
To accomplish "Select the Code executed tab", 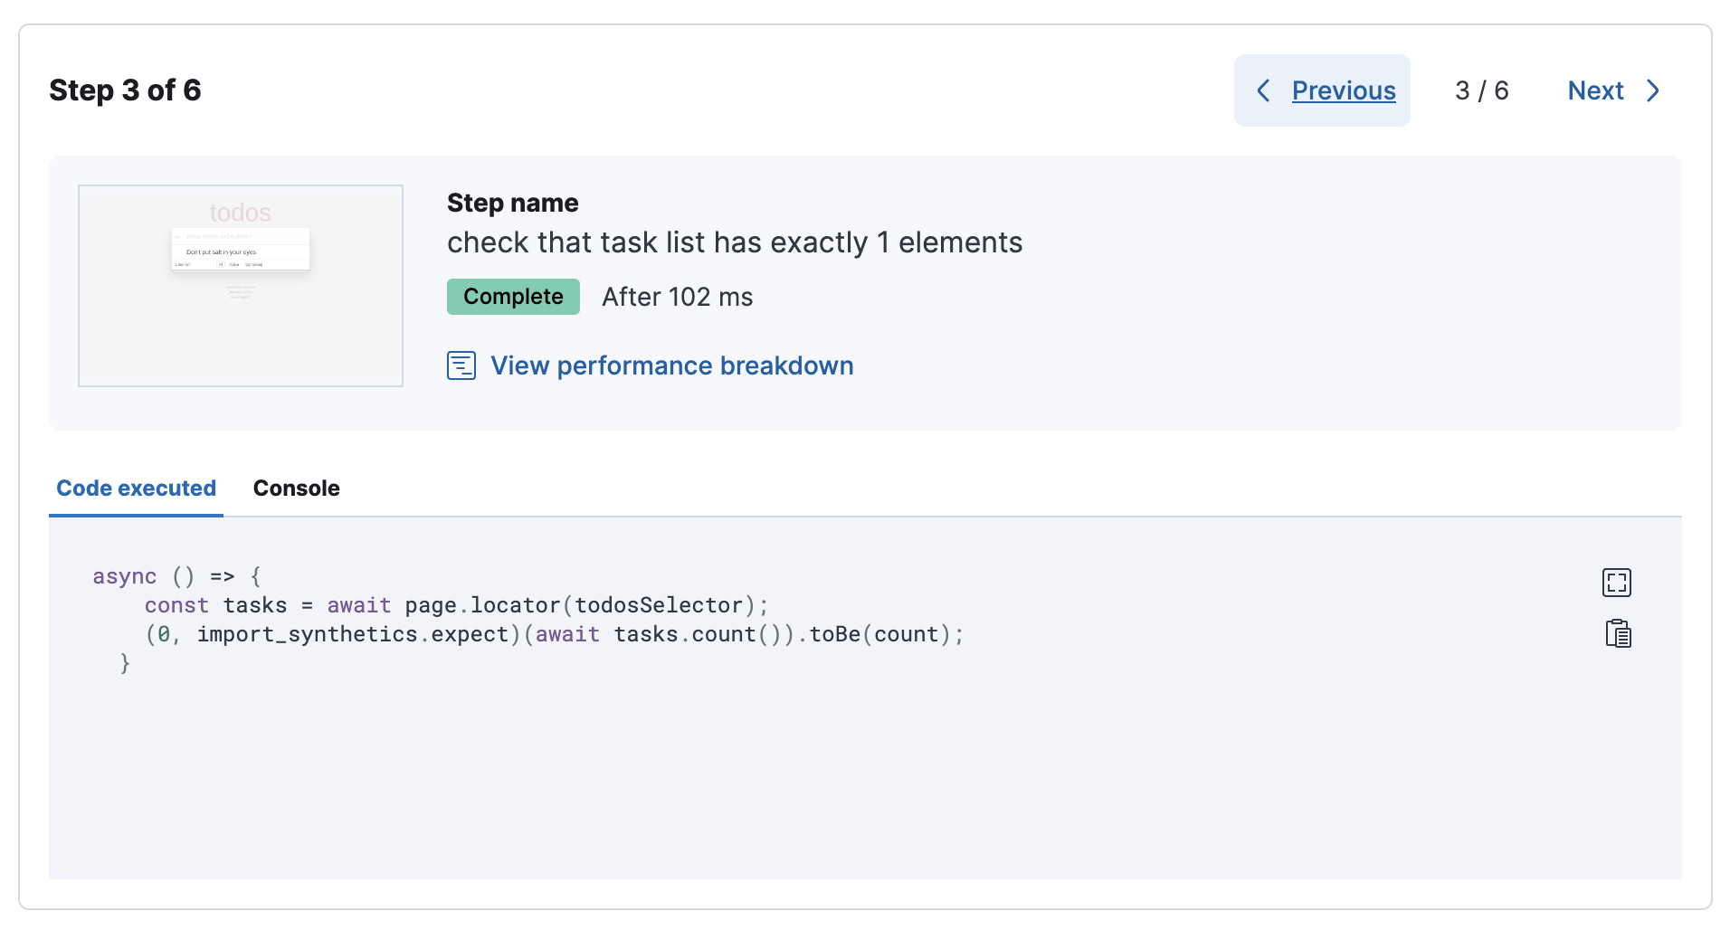I will point(136,488).
